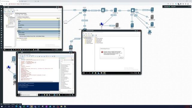Click Start button in the ad window taskbar
192x108 pixels.
(5, 50)
